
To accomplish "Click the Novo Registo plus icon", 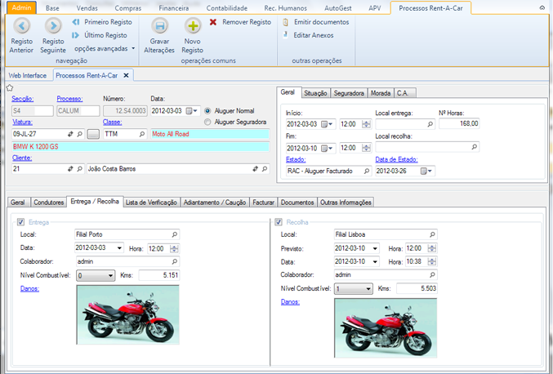I will (x=193, y=26).
